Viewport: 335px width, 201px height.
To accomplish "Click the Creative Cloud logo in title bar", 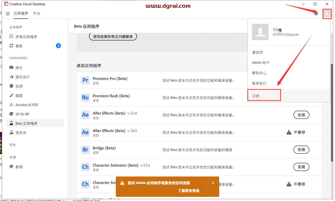I will tap(6, 4).
